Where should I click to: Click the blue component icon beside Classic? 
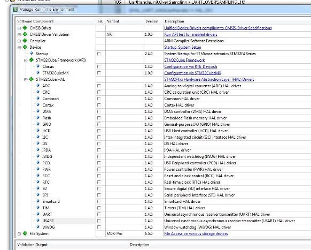pyautogui.click(x=38, y=66)
